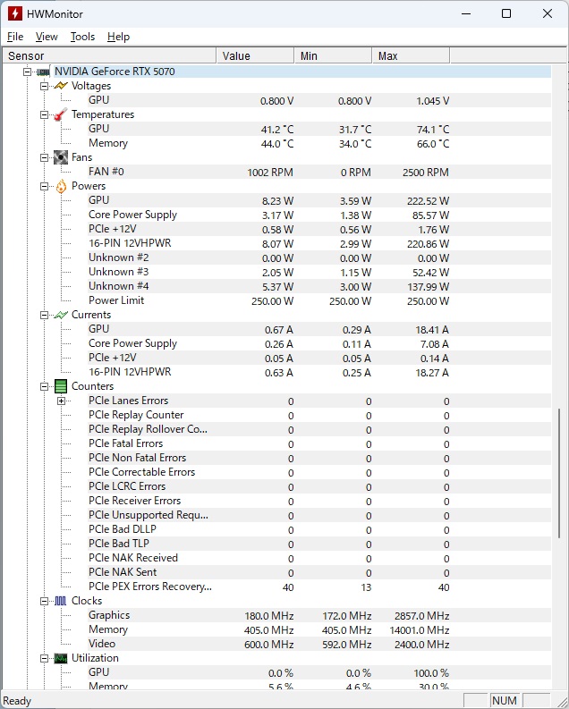
Task: Click the Max column header
Action: click(411, 56)
